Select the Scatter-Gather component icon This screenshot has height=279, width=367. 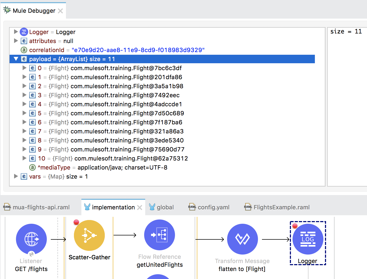[89, 235]
